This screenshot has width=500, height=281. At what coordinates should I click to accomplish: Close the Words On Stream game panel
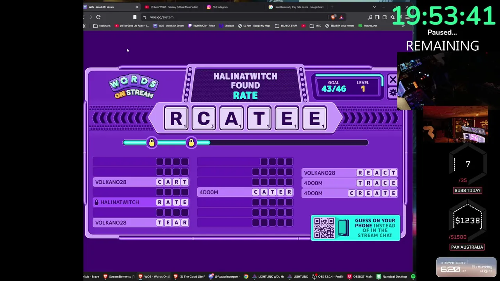[393, 80]
